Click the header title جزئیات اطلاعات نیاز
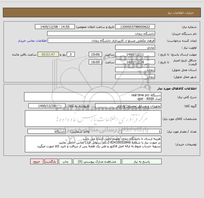Viewport: 204px width, 198px height. 180,13
